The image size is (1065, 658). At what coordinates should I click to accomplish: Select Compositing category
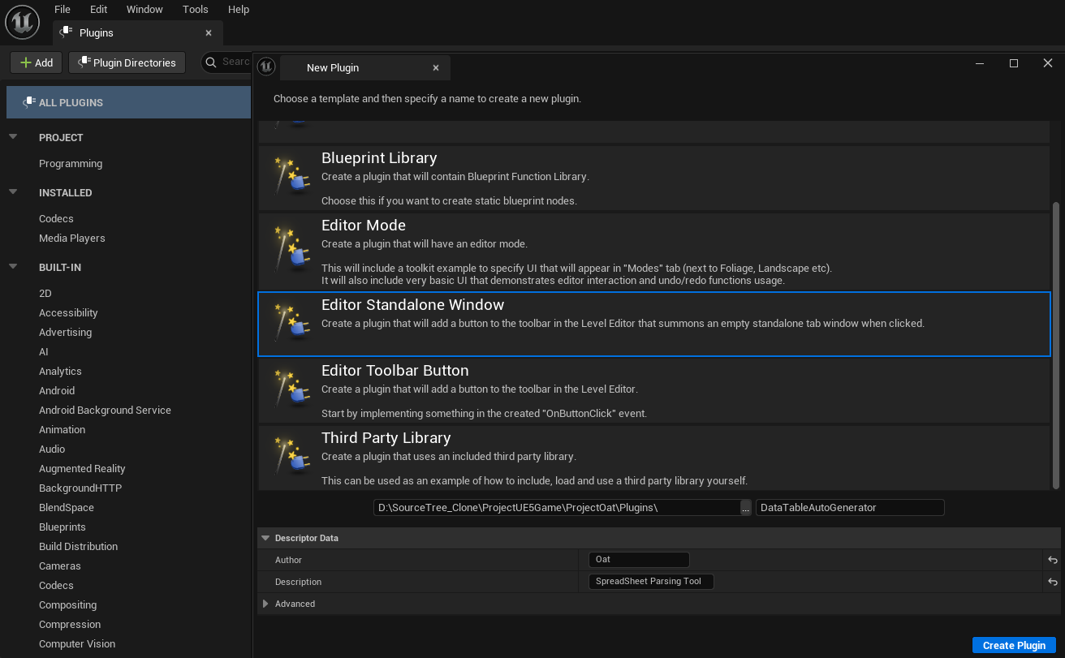pyautogui.click(x=67, y=604)
